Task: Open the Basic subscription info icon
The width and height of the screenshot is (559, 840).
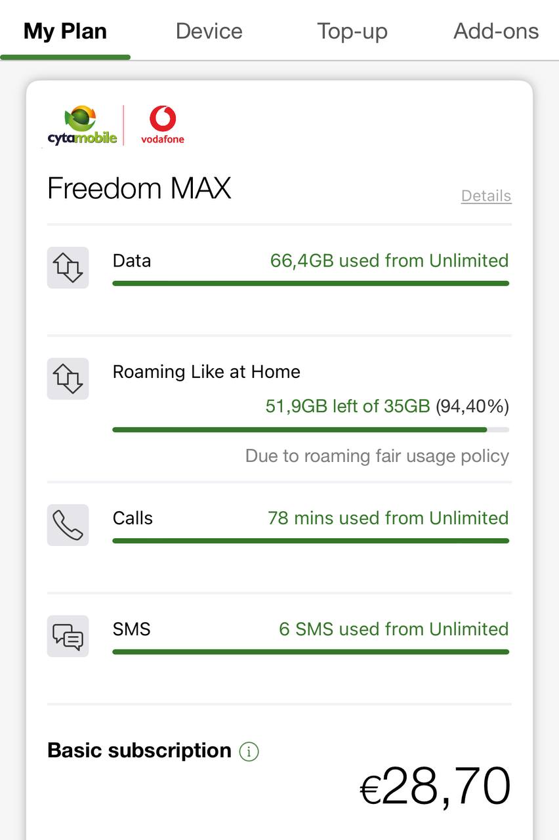Action: point(249,751)
